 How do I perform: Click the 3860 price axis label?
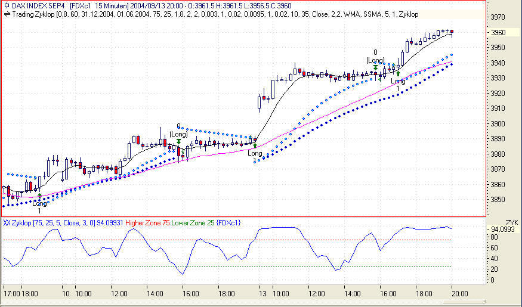(x=499, y=184)
